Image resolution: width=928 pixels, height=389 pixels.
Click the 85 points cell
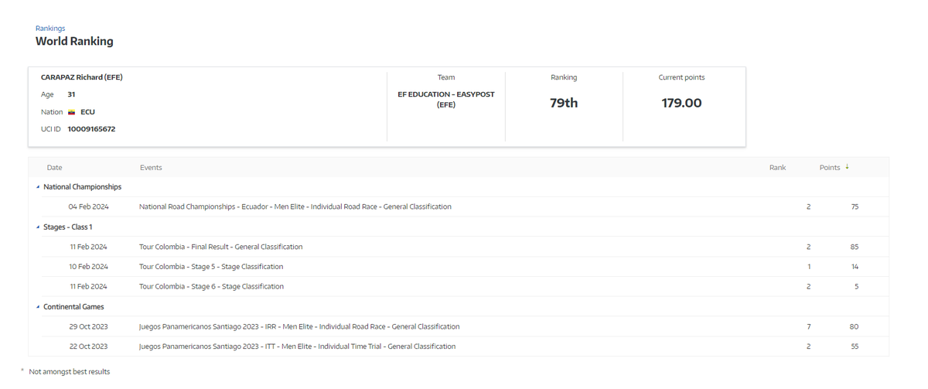(x=855, y=247)
